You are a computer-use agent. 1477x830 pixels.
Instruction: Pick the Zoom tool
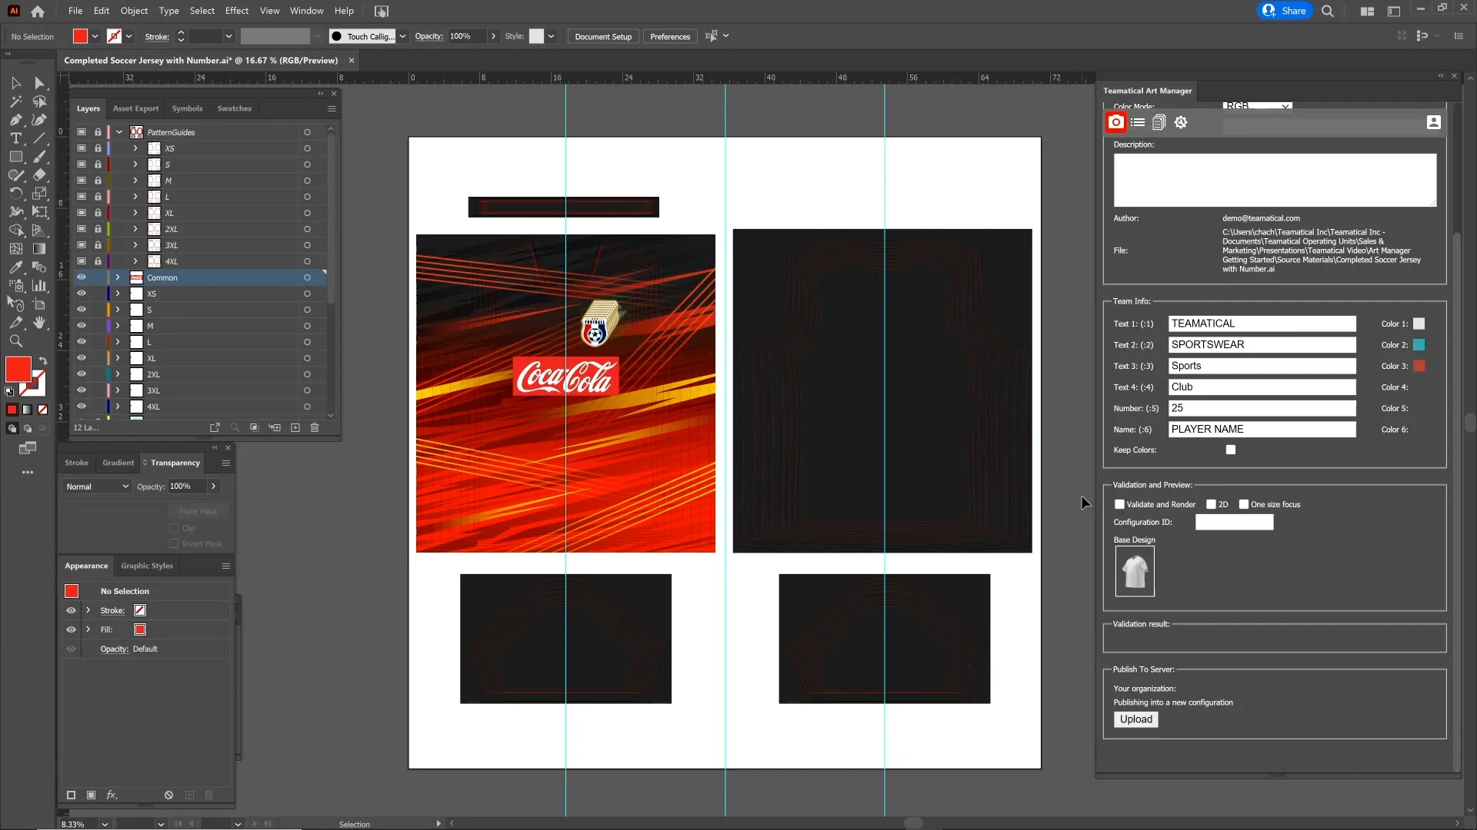point(15,341)
